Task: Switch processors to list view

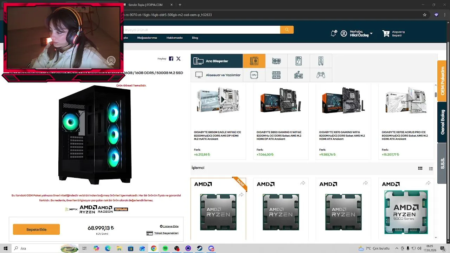Action: click(x=431, y=169)
